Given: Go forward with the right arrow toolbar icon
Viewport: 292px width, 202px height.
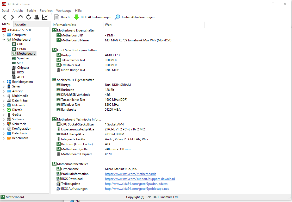Looking at the screenshot, I should pos(12,17).
